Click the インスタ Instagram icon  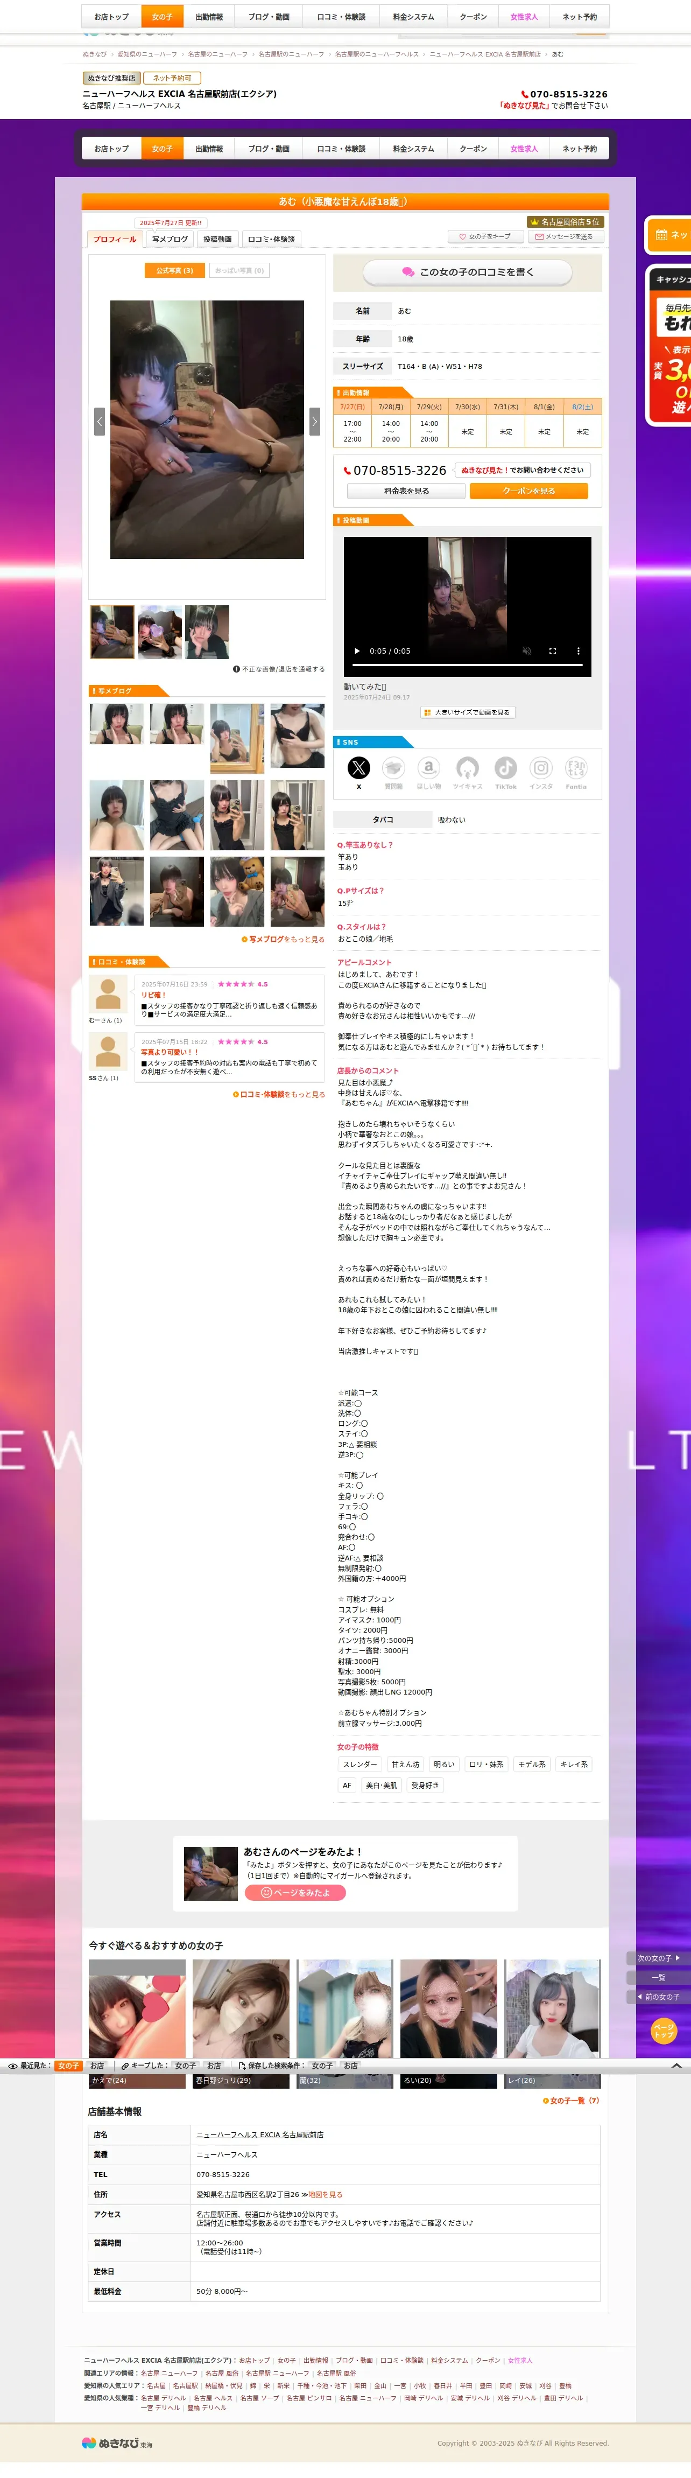pyautogui.click(x=541, y=768)
